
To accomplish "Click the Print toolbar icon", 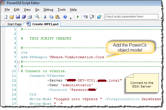I will (30, 17).
